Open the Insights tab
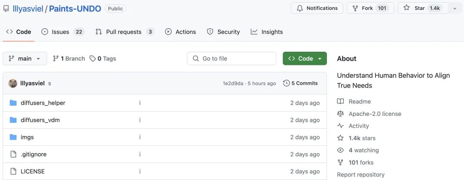 272,32
